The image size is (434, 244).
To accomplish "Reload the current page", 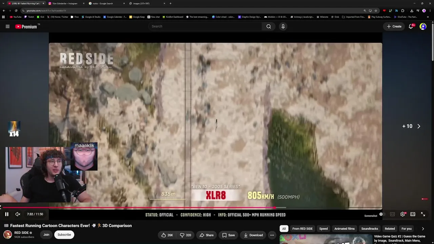I will click(16, 11).
